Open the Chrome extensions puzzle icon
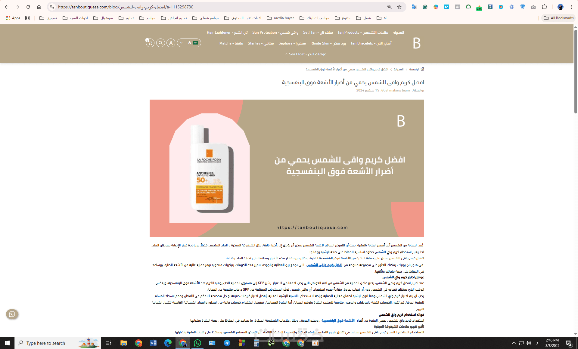This screenshot has height=349, width=578. coord(544,7)
